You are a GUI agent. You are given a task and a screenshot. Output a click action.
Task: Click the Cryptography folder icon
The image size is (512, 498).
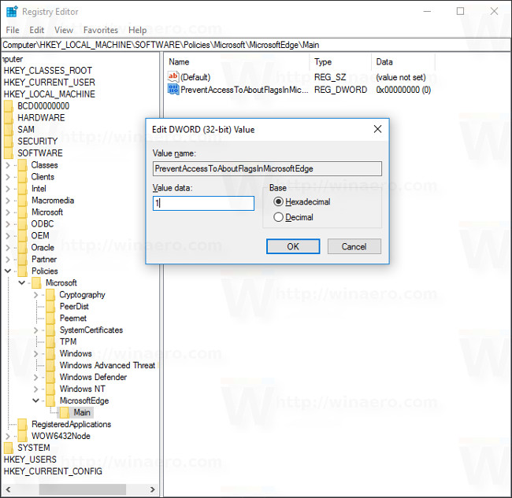[50, 295]
